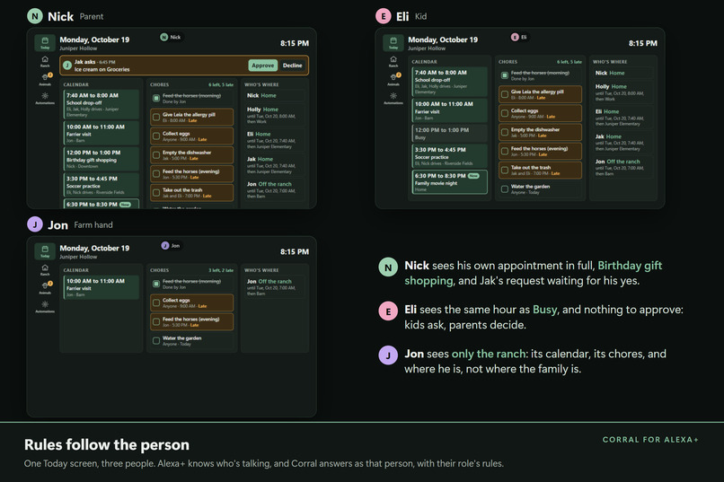
Task: Click the Today icon in Jon's panel
Action: tap(45, 251)
